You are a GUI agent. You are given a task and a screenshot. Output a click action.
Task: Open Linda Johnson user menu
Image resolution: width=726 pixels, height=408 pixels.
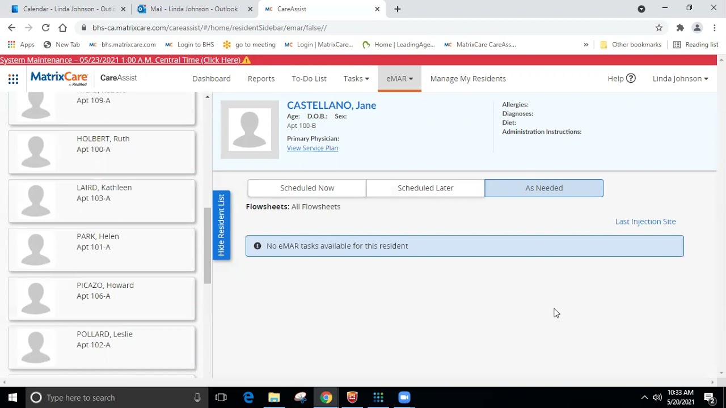[x=680, y=78]
